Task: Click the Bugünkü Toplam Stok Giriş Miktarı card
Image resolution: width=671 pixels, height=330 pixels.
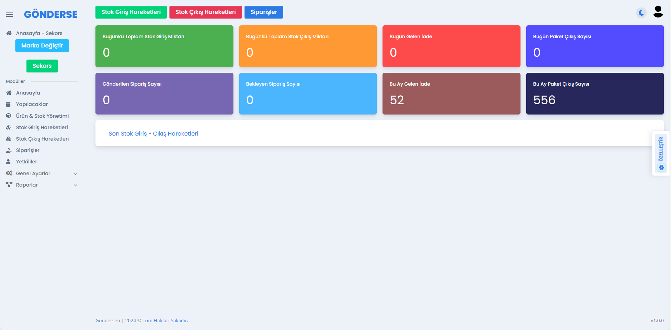Action: tap(164, 46)
